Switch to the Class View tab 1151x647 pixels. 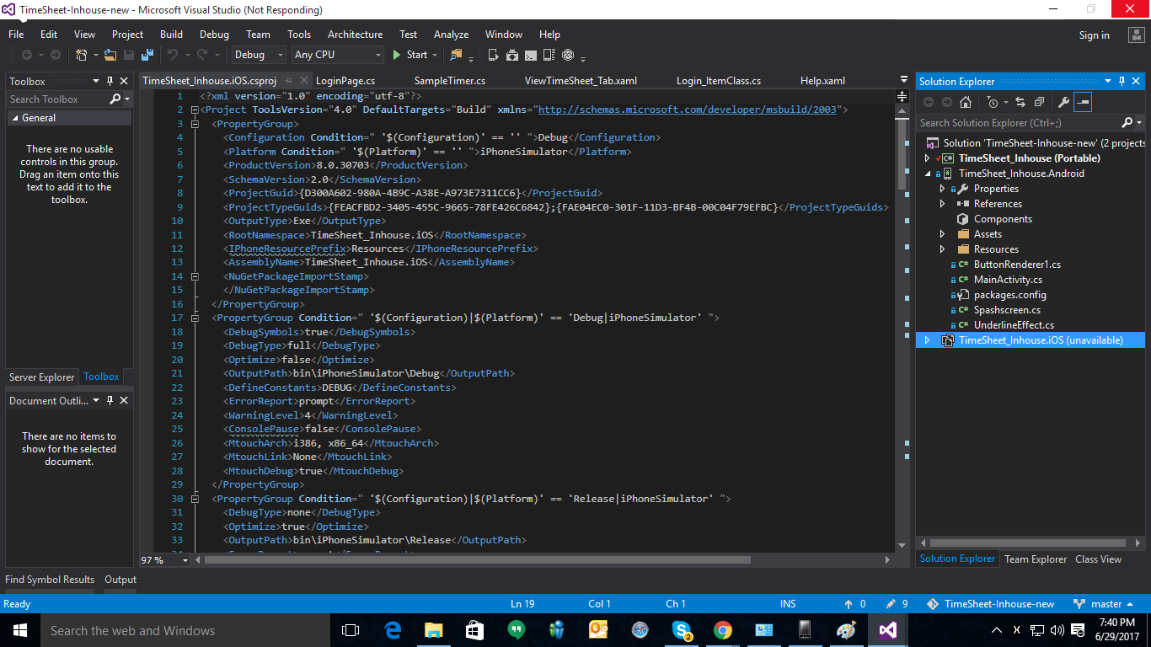click(1098, 559)
